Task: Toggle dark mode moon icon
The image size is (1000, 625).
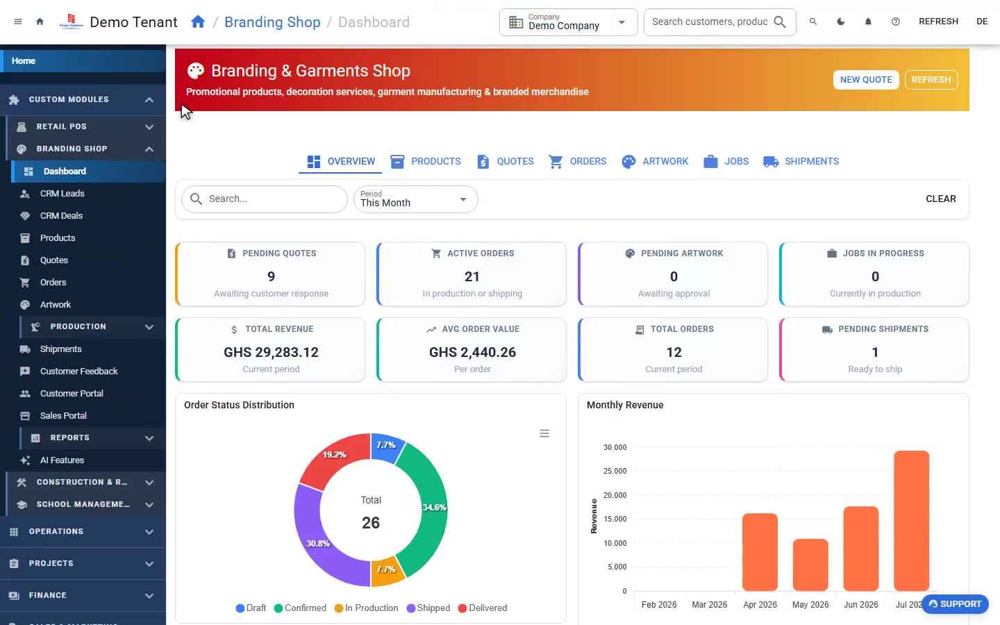Action: (841, 22)
